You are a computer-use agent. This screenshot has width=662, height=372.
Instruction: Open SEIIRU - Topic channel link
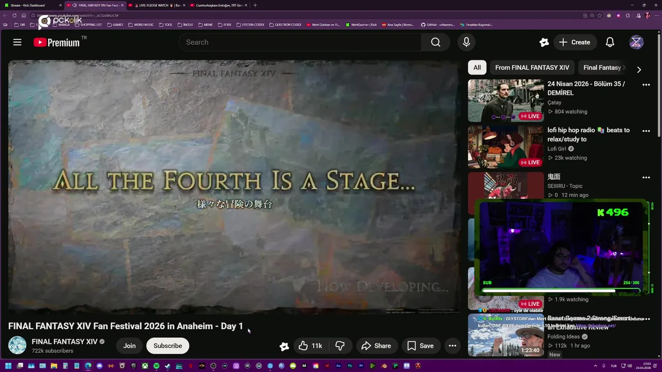(x=565, y=186)
